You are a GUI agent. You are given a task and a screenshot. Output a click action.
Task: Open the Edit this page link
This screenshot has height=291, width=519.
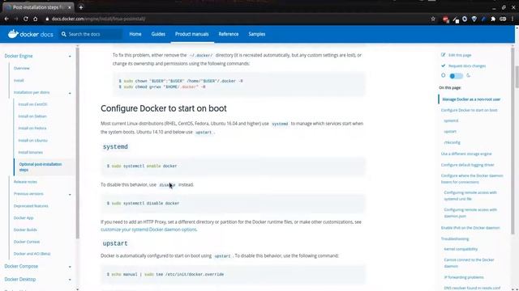460,55
